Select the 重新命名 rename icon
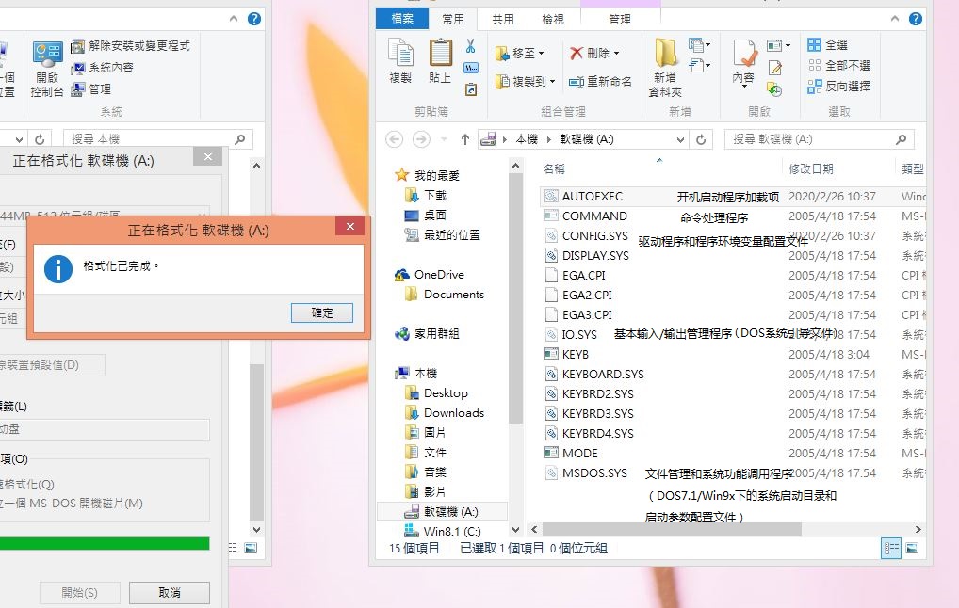Screen dimensions: 959x608 coord(578,79)
